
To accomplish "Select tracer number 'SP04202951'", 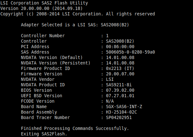I will tap(119, 117).
